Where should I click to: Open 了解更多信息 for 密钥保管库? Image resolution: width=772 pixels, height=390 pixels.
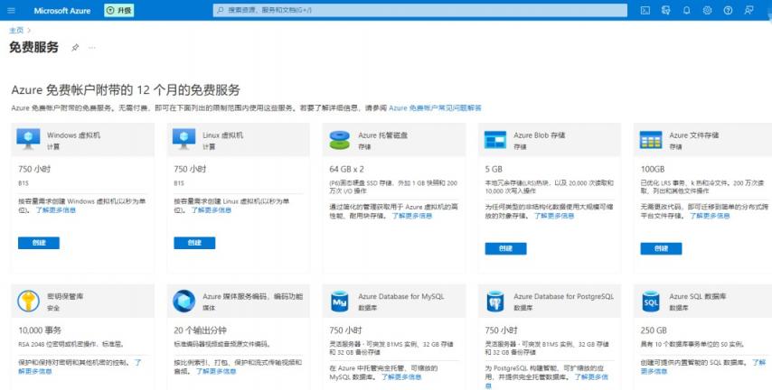click(80, 367)
